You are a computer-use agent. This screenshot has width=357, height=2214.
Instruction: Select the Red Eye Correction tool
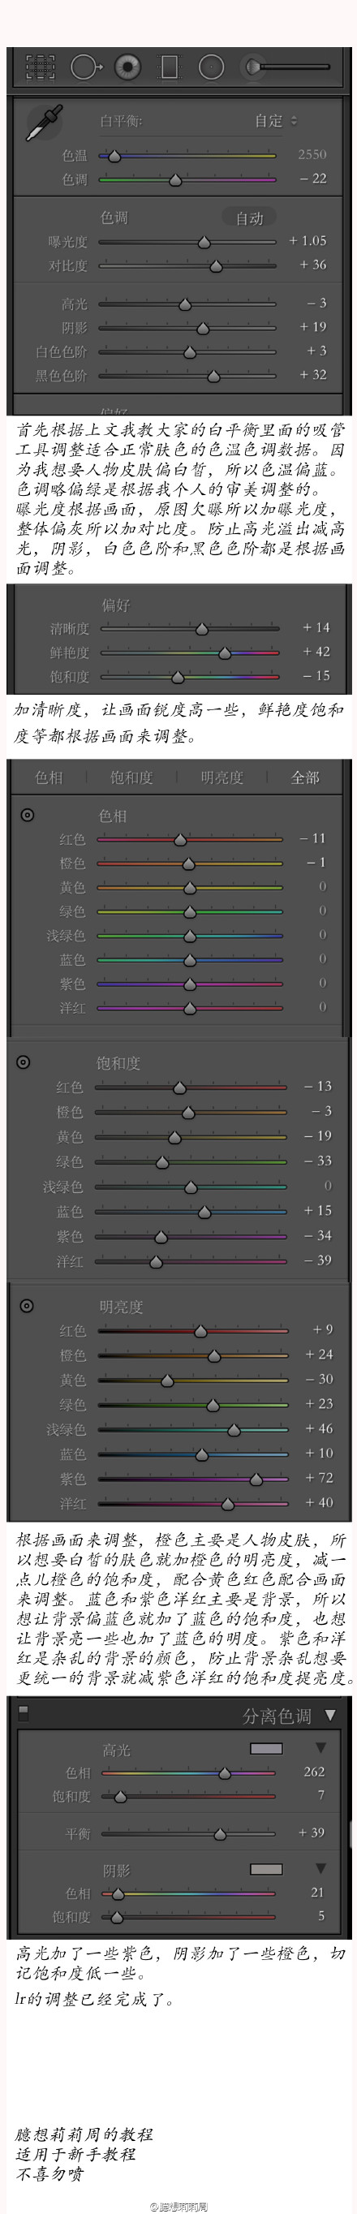(128, 67)
